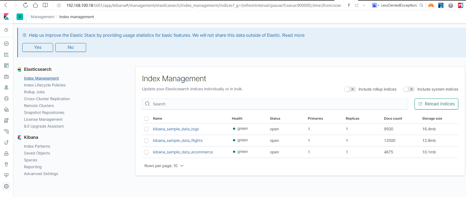Open Rollup Jobs
This screenshot has width=466, height=197.
point(34,92)
